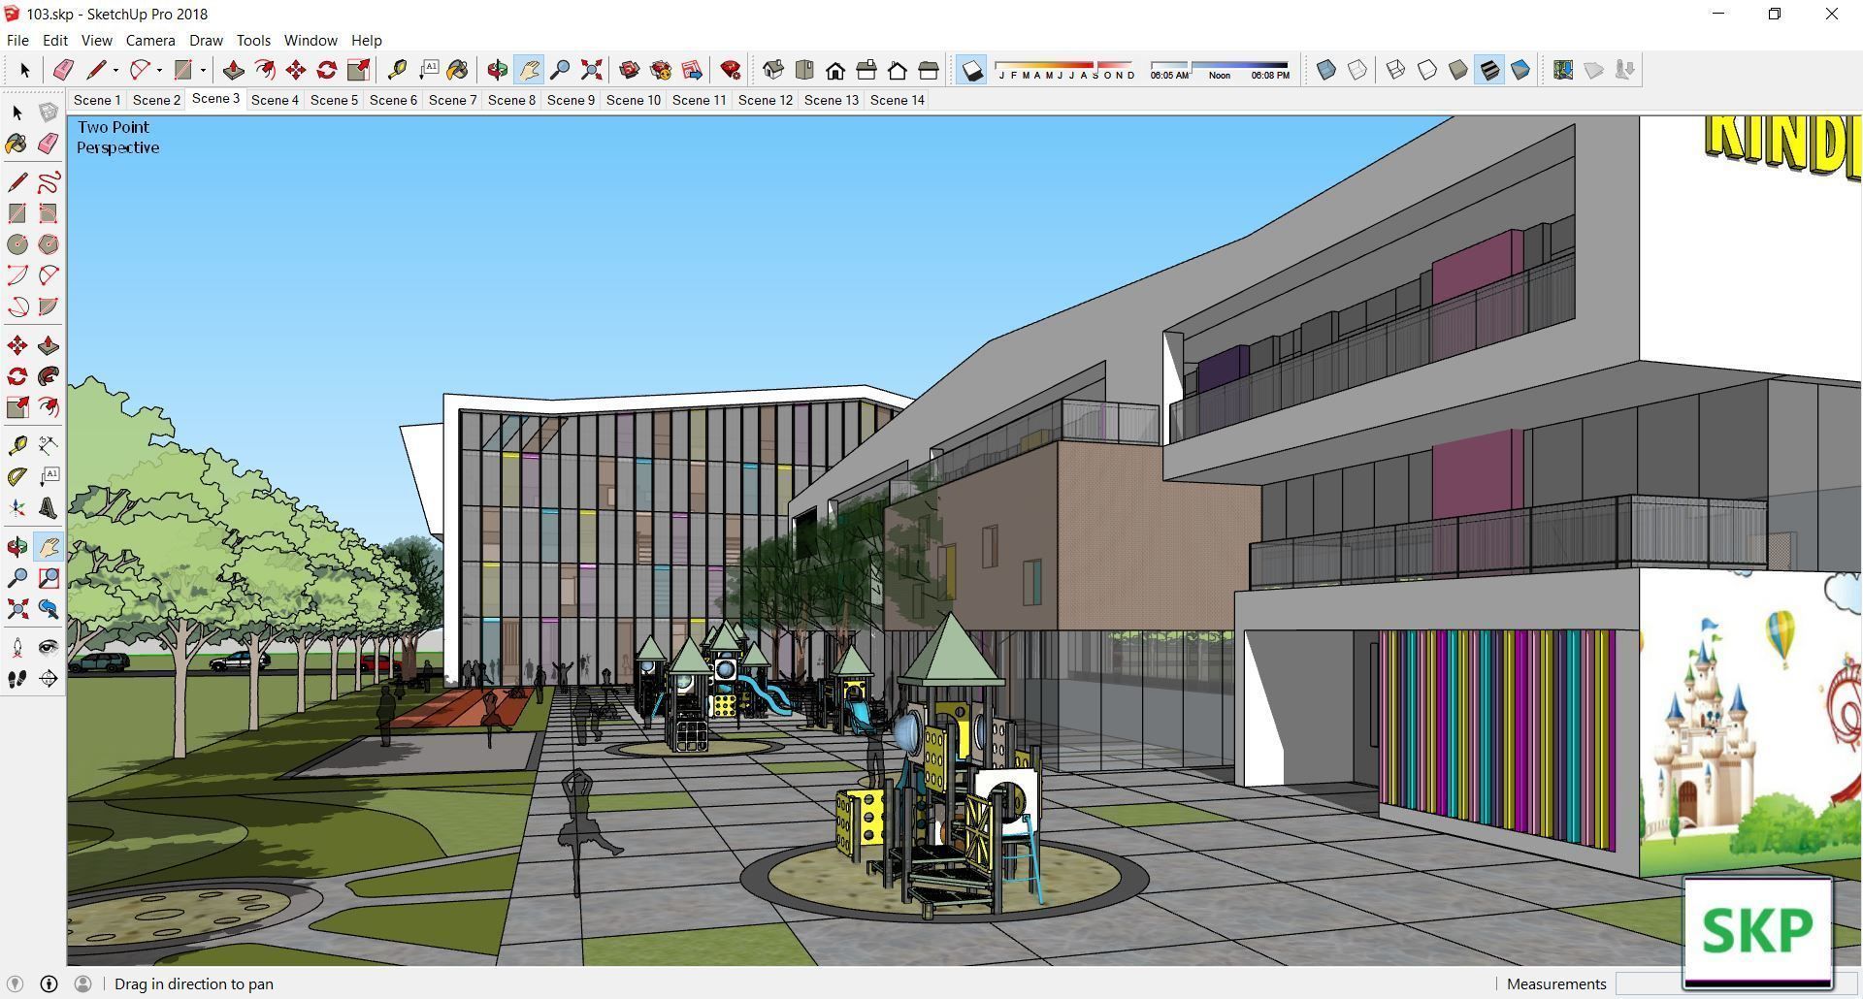This screenshot has height=999, width=1863.
Task: Switch to Scene 1 tab
Action: coord(97,100)
